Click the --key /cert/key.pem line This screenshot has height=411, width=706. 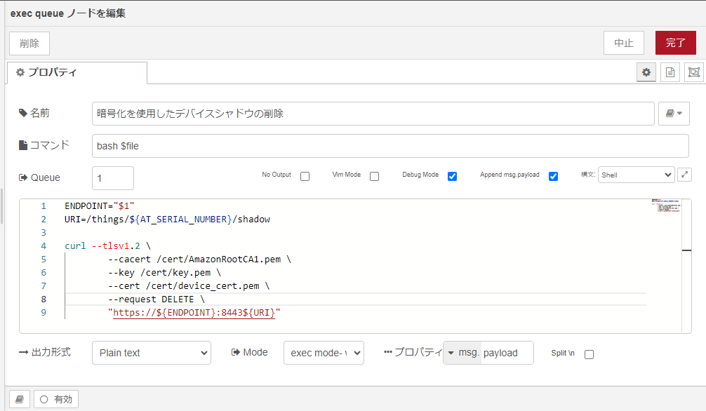(x=164, y=272)
